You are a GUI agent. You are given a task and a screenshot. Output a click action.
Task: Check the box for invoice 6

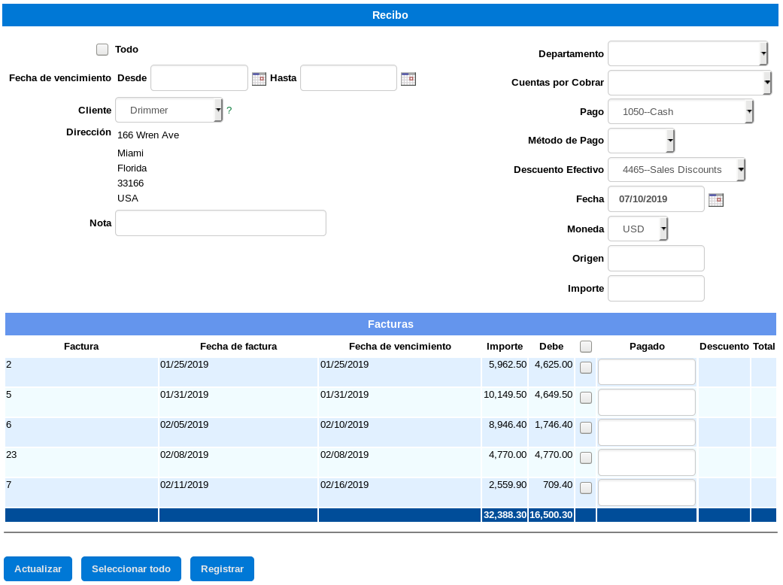click(x=586, y=428)
